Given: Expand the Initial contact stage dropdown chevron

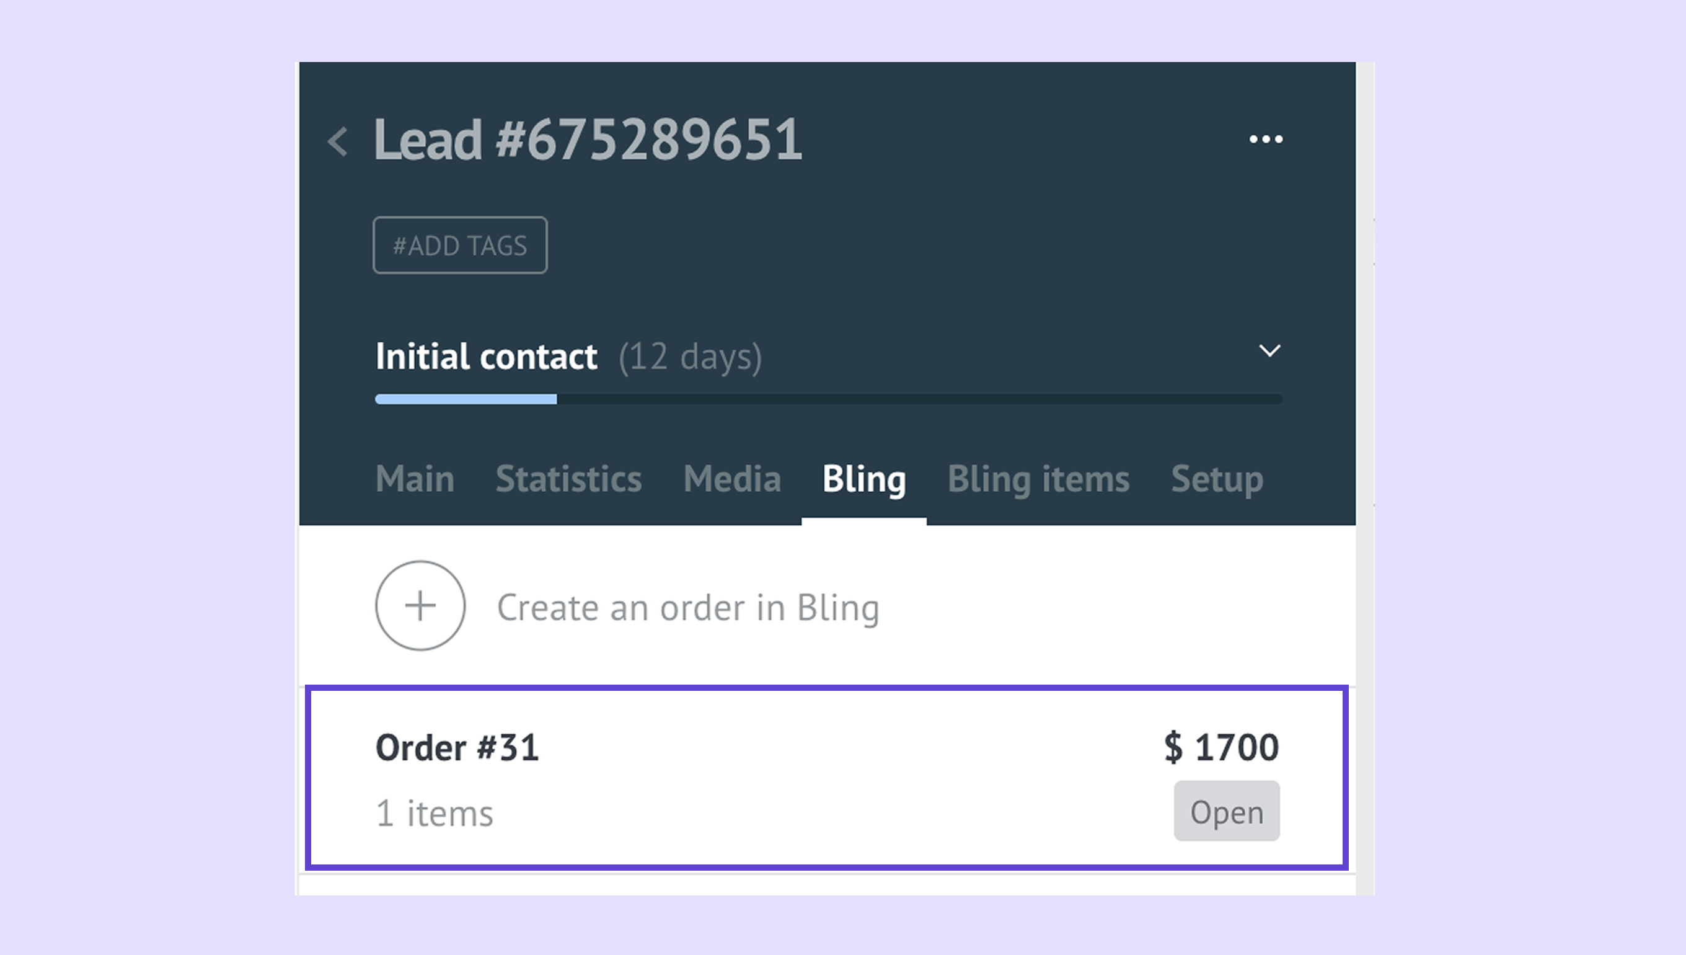Looking at the screenshot, I should (1269, 352).
